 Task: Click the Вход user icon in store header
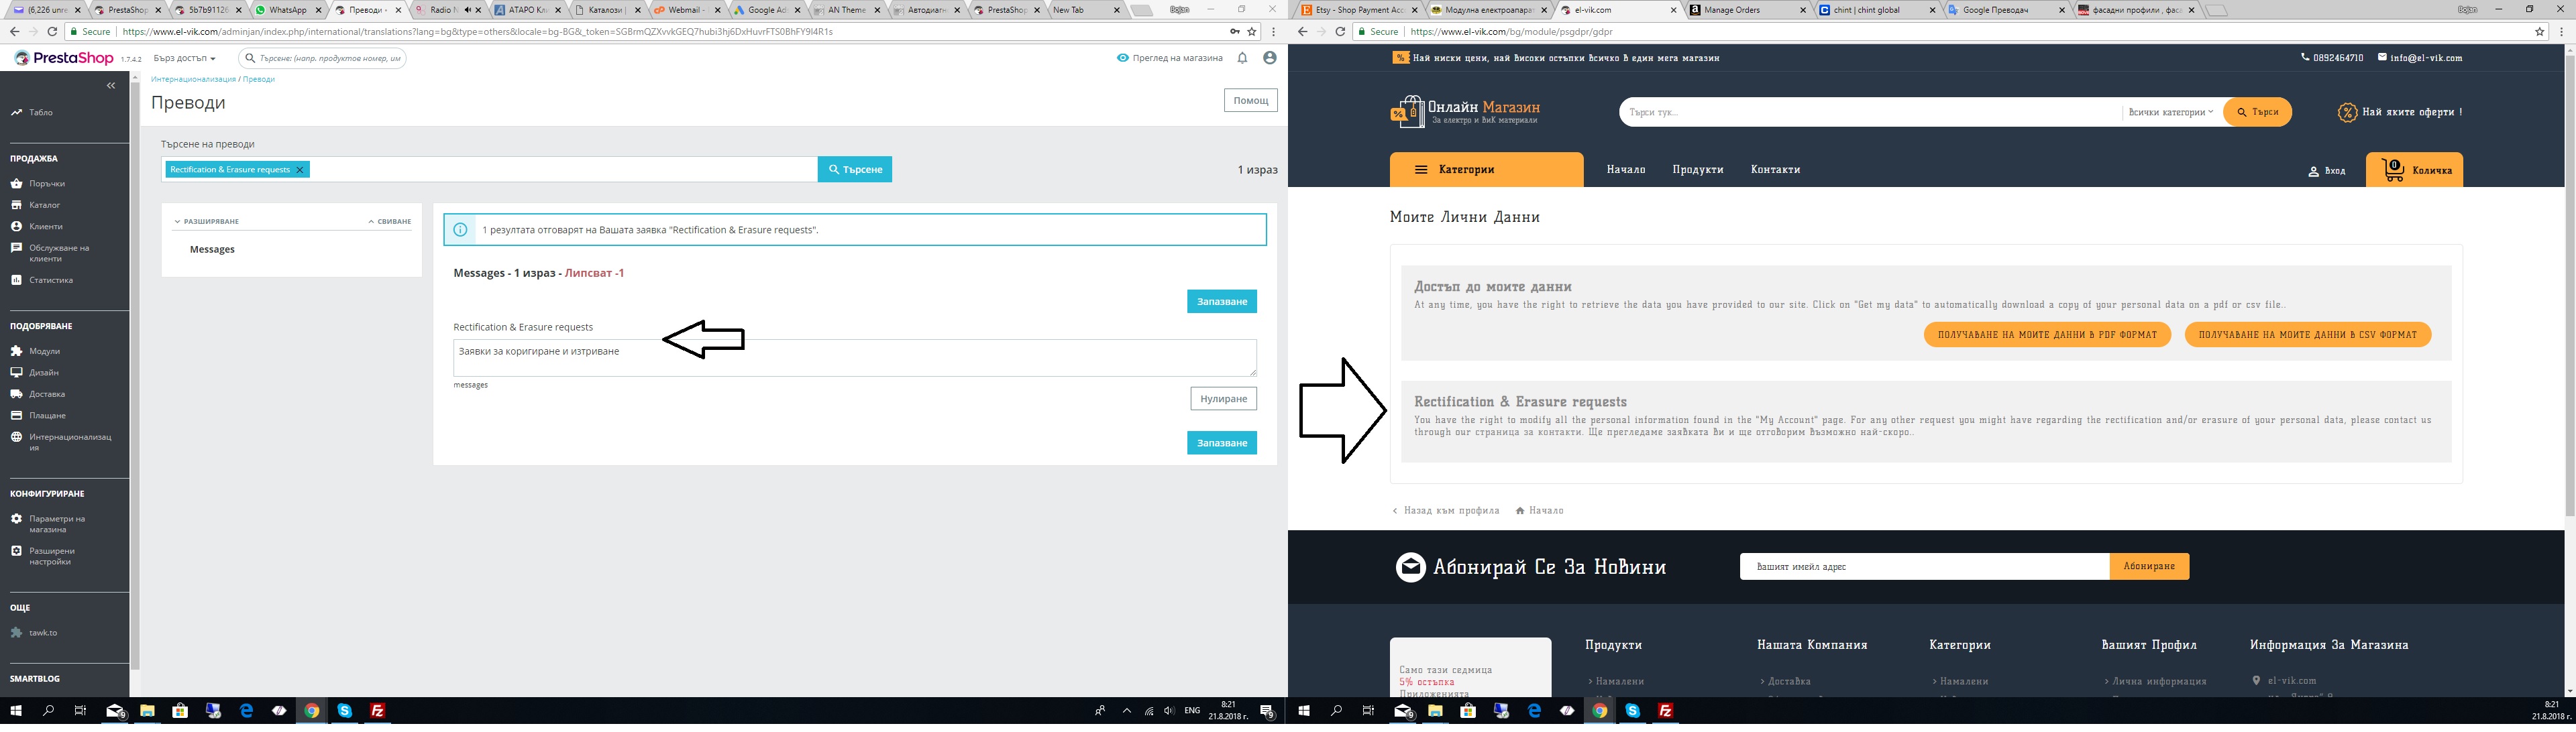point(2314,171)
